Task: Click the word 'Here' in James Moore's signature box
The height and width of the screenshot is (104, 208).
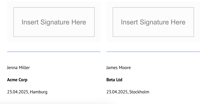Action: [x=178, y=22]
